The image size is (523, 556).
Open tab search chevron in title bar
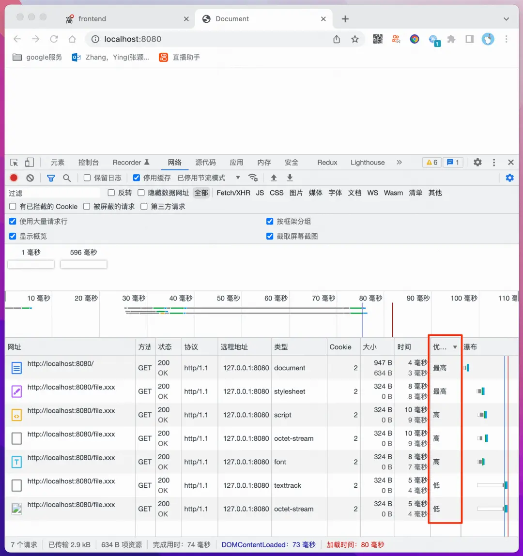pyautogui.click(x=507, y=19)
